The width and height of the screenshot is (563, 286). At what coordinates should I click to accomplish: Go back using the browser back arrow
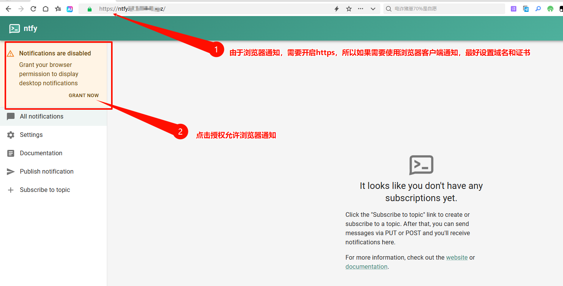[x=8, y=9]
